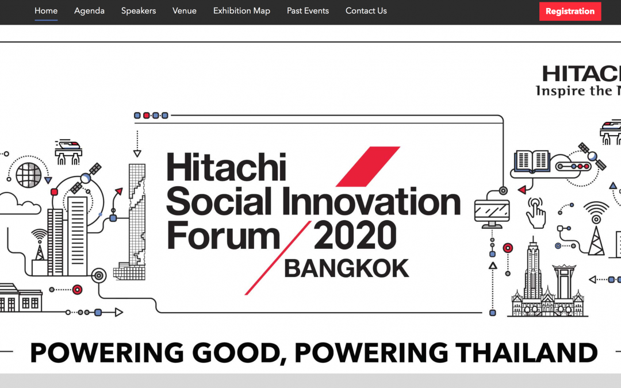View the Past Events page
Screen dimensions: 621x388
[308, 11]
